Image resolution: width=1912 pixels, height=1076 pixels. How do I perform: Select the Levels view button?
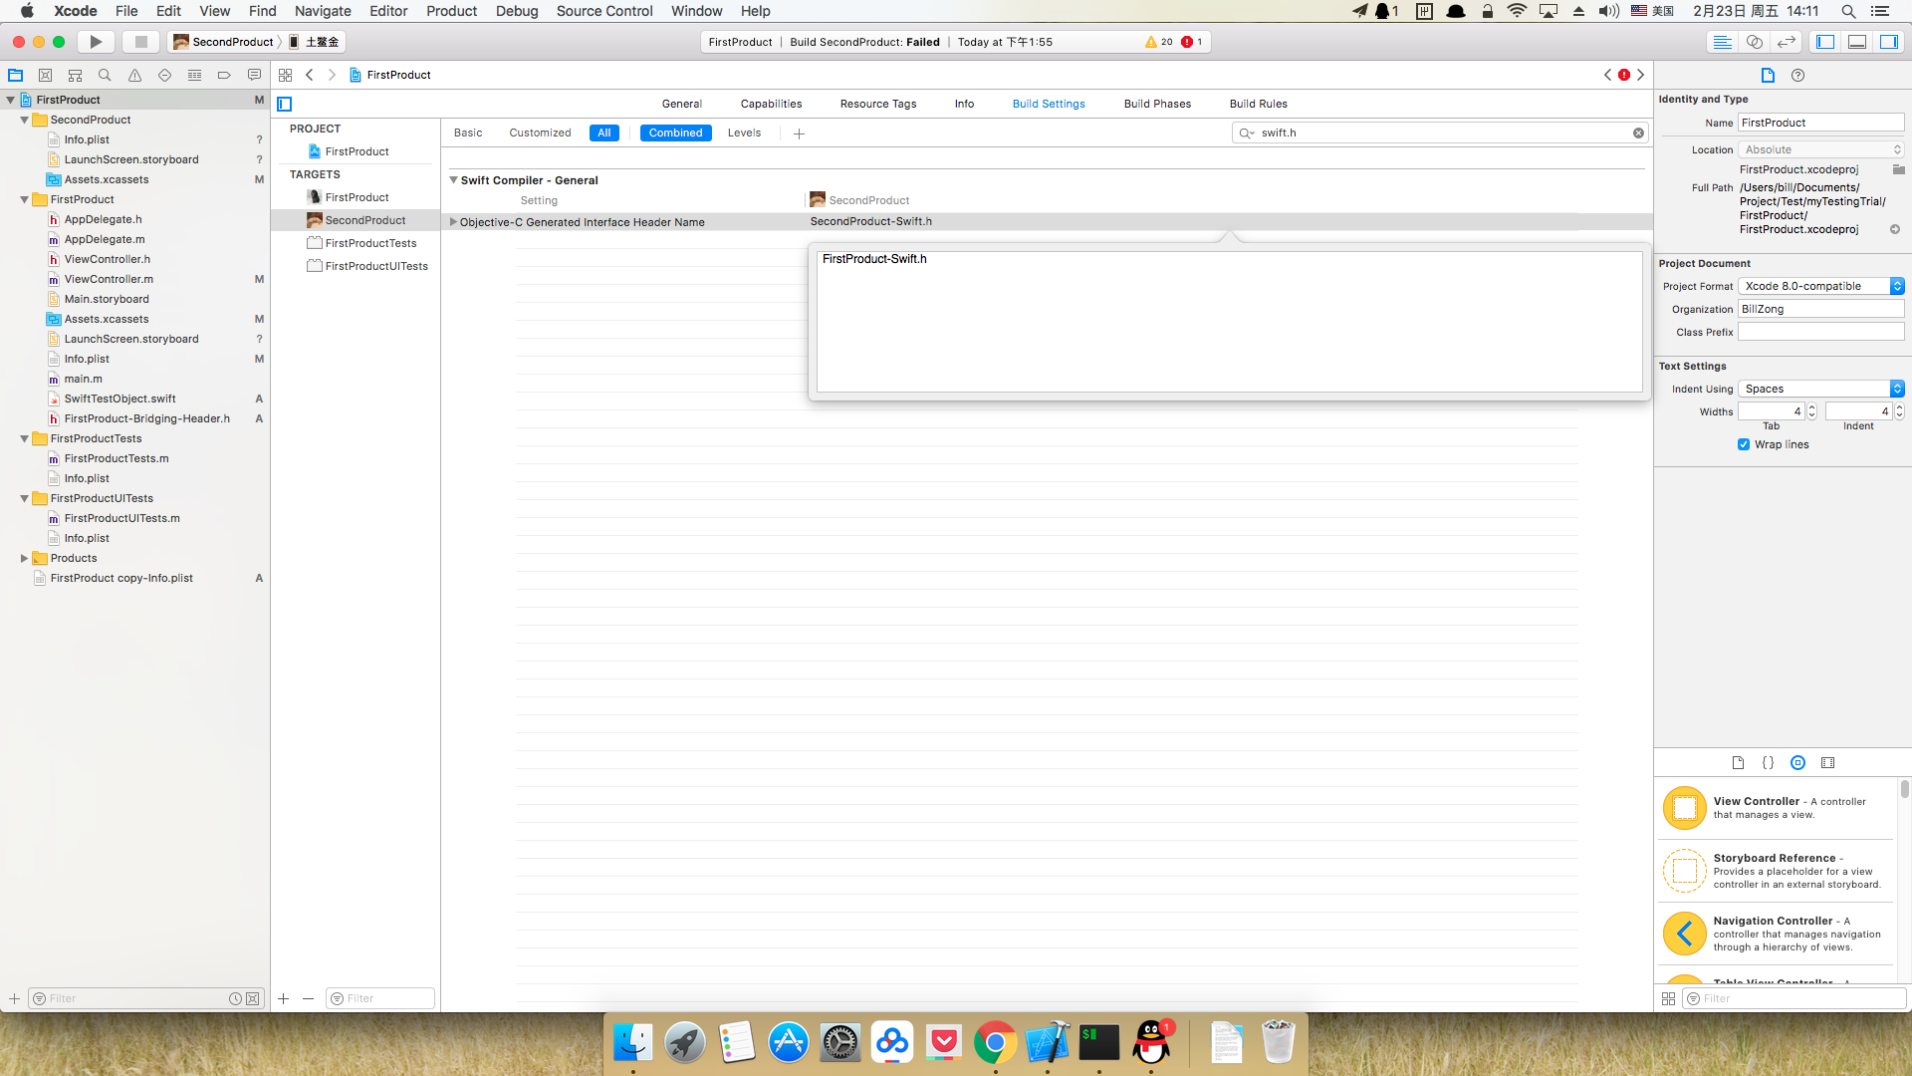pos(744,133)
